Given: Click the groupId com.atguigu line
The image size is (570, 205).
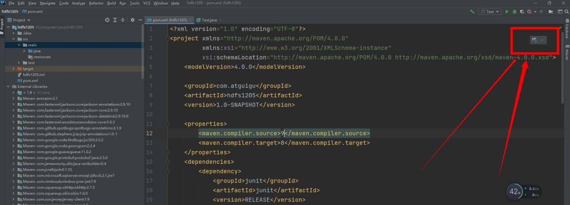Looking at the screenshot, I should pos(238,86).
